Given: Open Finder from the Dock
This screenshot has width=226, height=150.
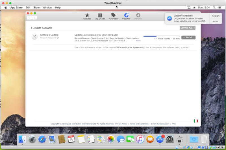Looking at the screenshot, I should pos(22,139).
